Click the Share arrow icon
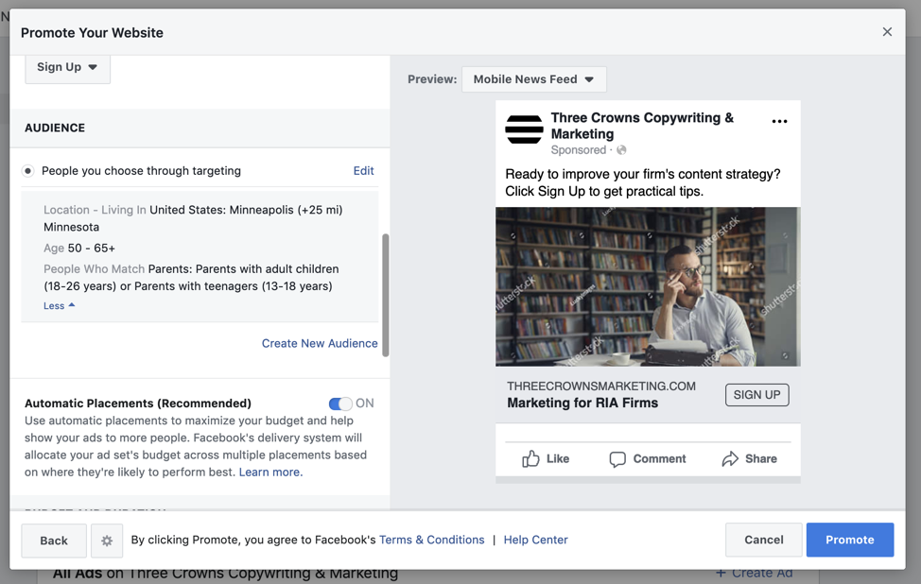921x584 pixels. (x=730, y=459)
